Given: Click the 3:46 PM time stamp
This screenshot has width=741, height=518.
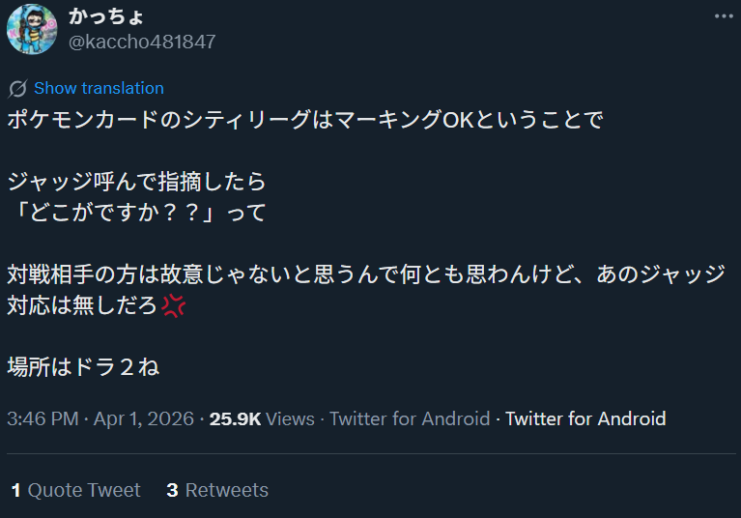Looking at the screenshot, I should (x=43, y=418).
